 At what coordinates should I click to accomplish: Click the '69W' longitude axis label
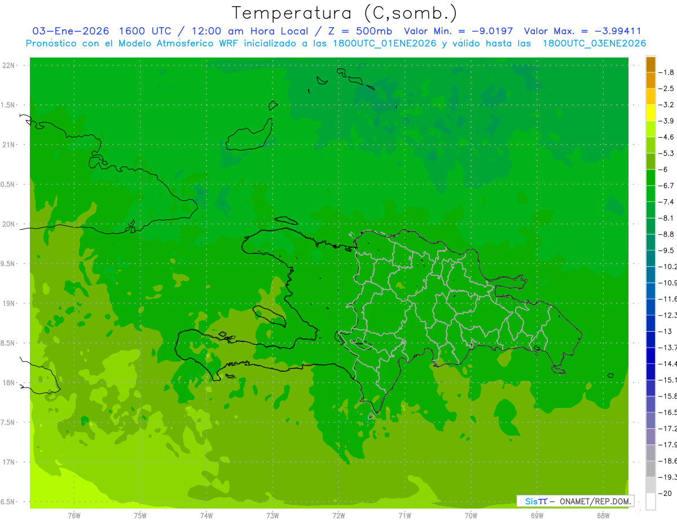(x=537, y=516)
